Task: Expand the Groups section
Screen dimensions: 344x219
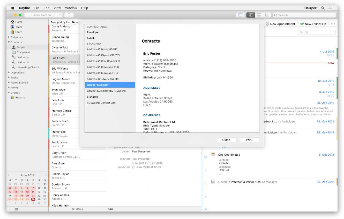Action: 9,92
